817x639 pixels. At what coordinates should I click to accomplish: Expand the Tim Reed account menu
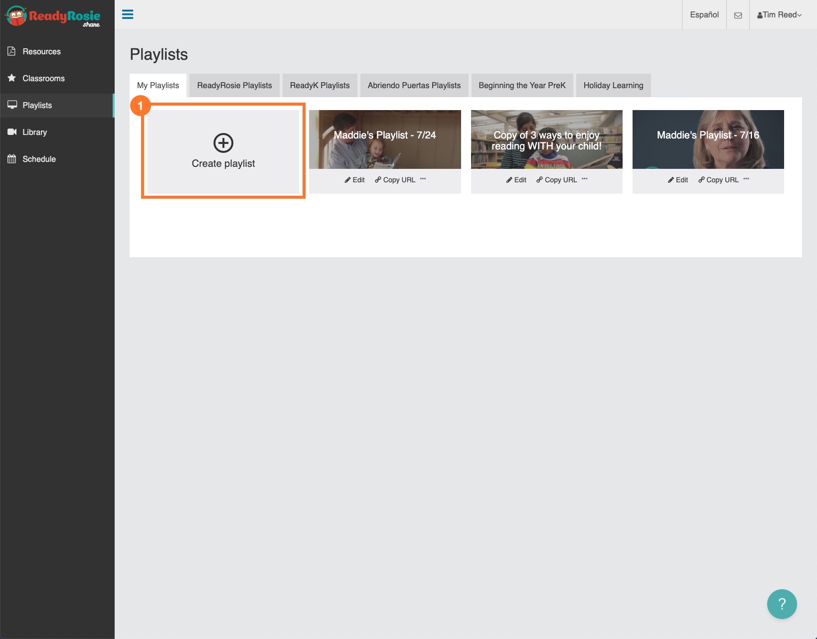[x=780, y=14]
